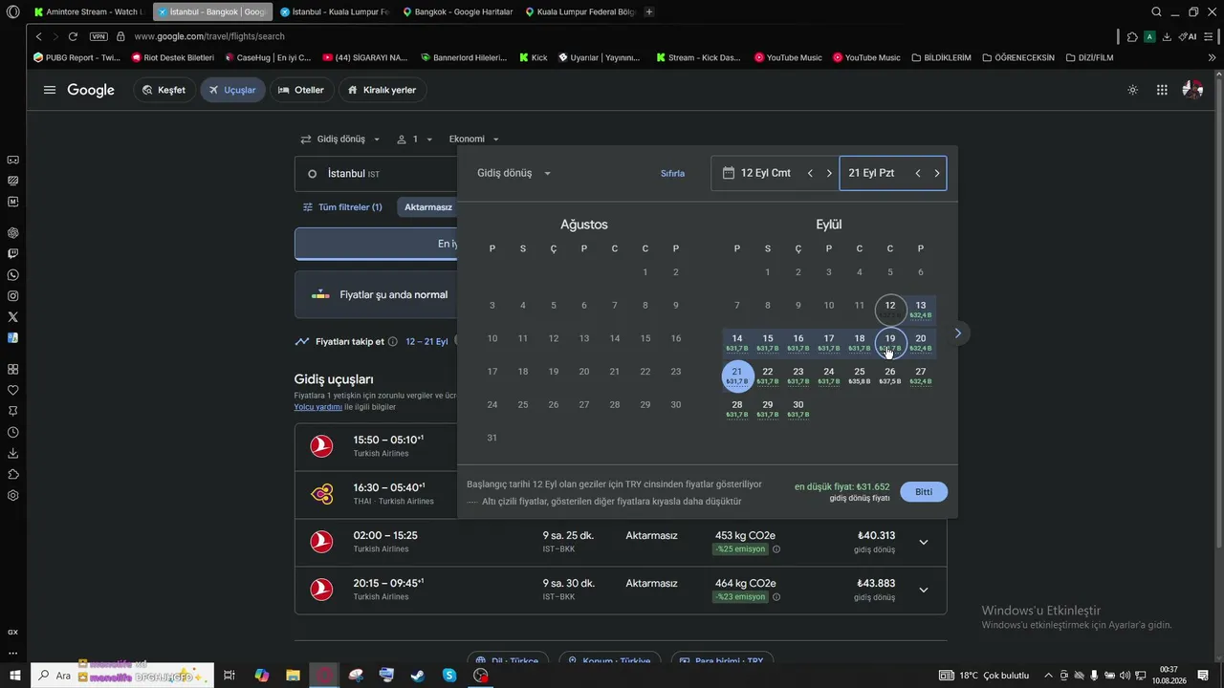Open Opera sidebar settings gear

click(x=12, y=495)
